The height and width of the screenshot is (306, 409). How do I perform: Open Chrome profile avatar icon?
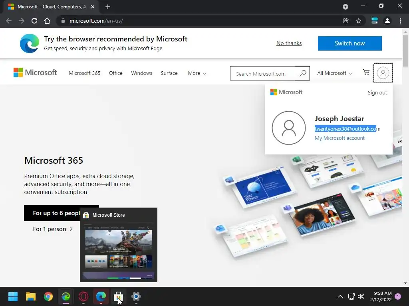387,21
